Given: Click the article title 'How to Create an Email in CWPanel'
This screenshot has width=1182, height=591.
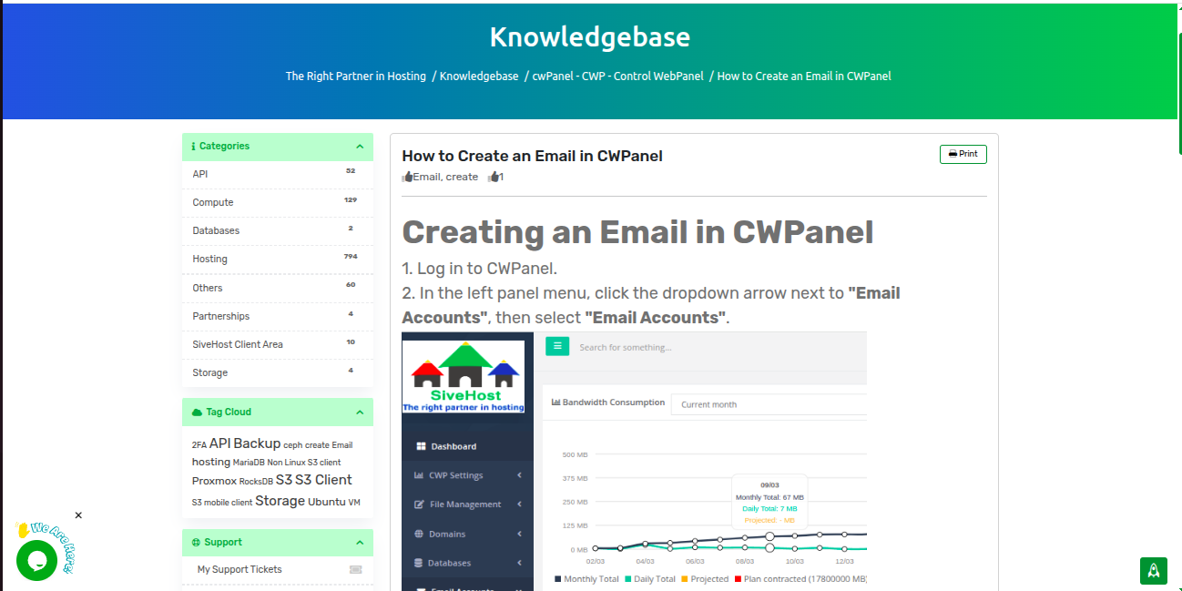Looking at the screenshot, I should [x=532, y=156].
